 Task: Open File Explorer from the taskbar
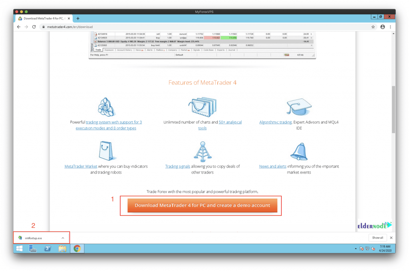tap(62, 249)
